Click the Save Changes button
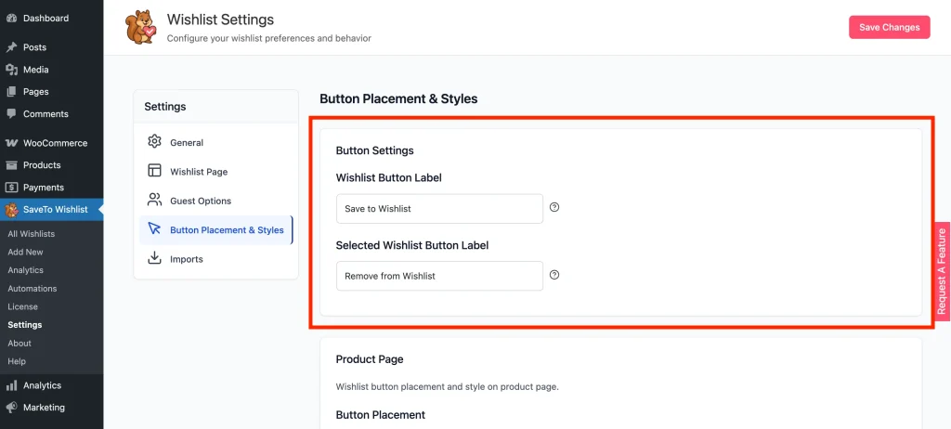 pyautogui.click(x=889, y=27)
